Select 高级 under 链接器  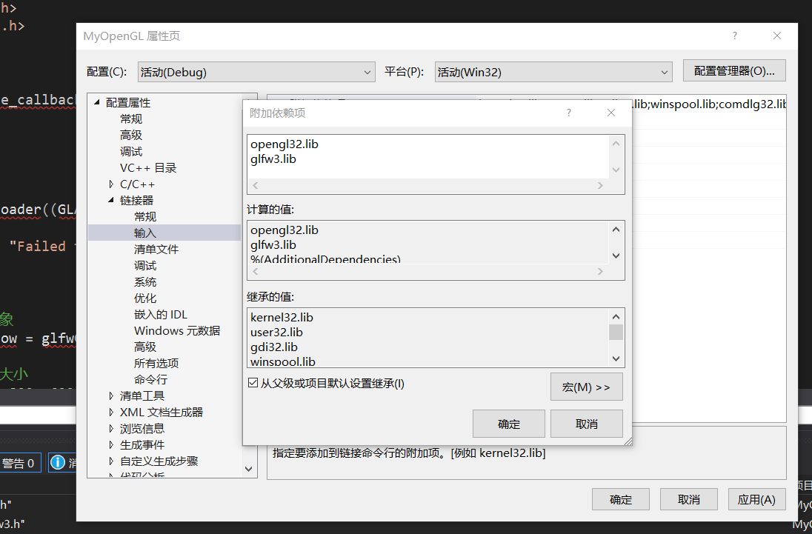(145, 347)
